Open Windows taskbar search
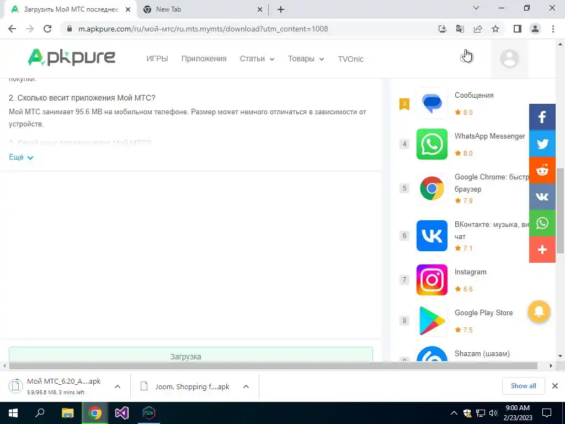 [40, 413]
